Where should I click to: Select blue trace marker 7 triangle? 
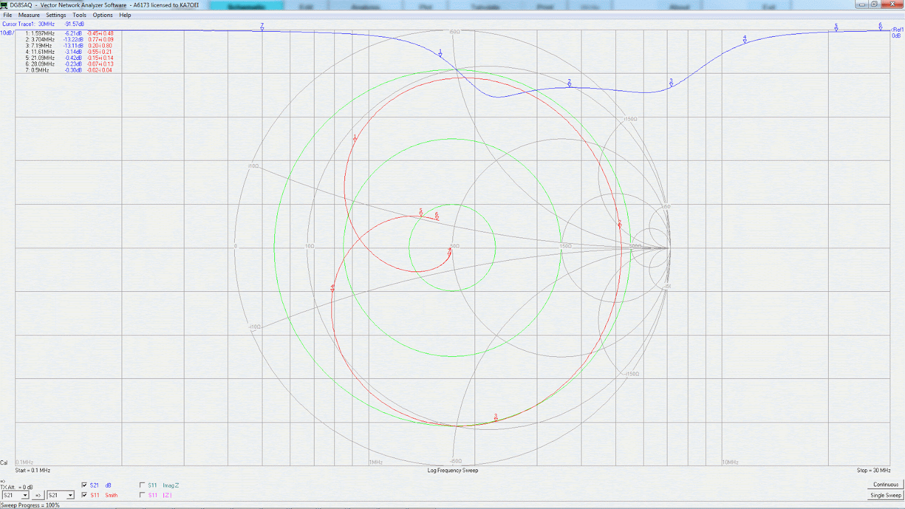pyautogui.click(x=262, y=28)
